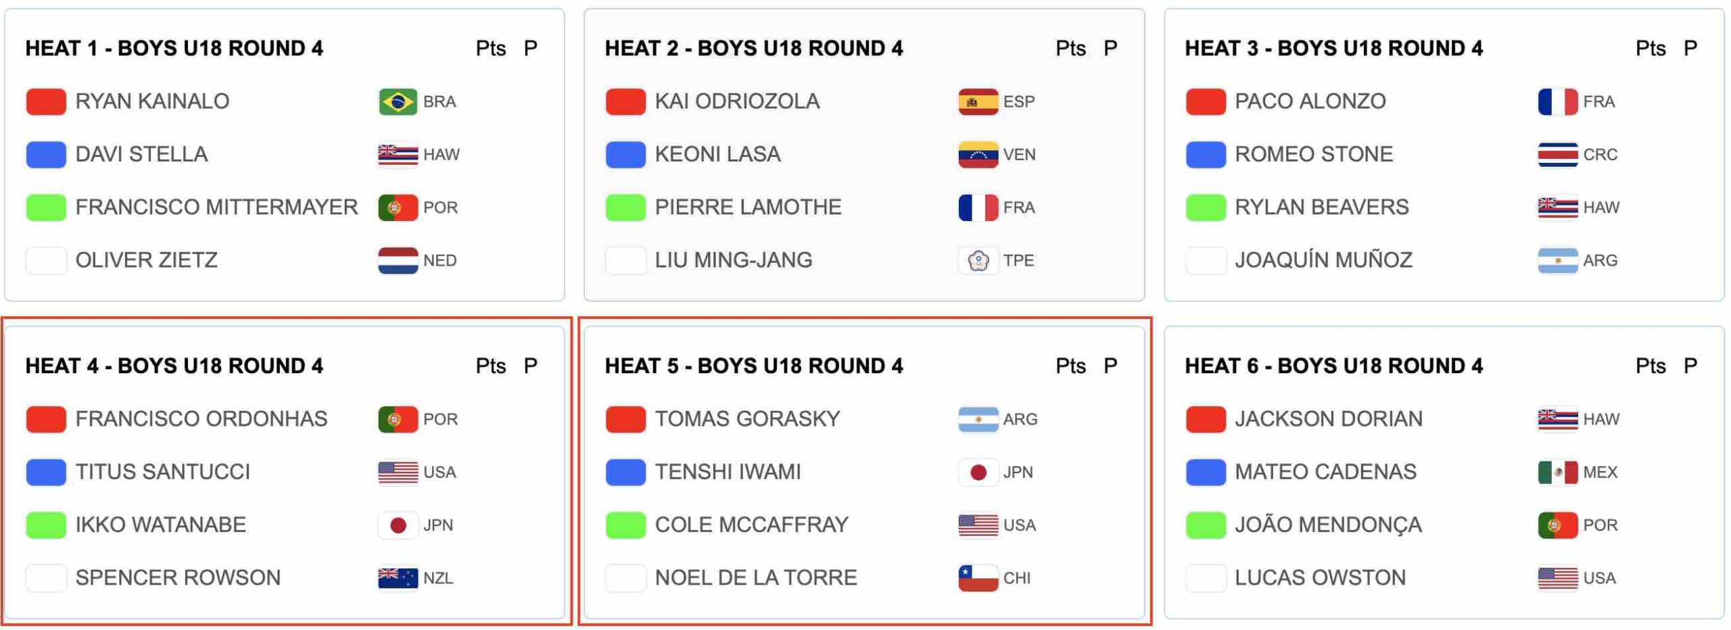The height and width of the screenshot is (630, 1731).
Task: Click the Netherlands flag next to Oliver Zietz
Action: (398, 261)
